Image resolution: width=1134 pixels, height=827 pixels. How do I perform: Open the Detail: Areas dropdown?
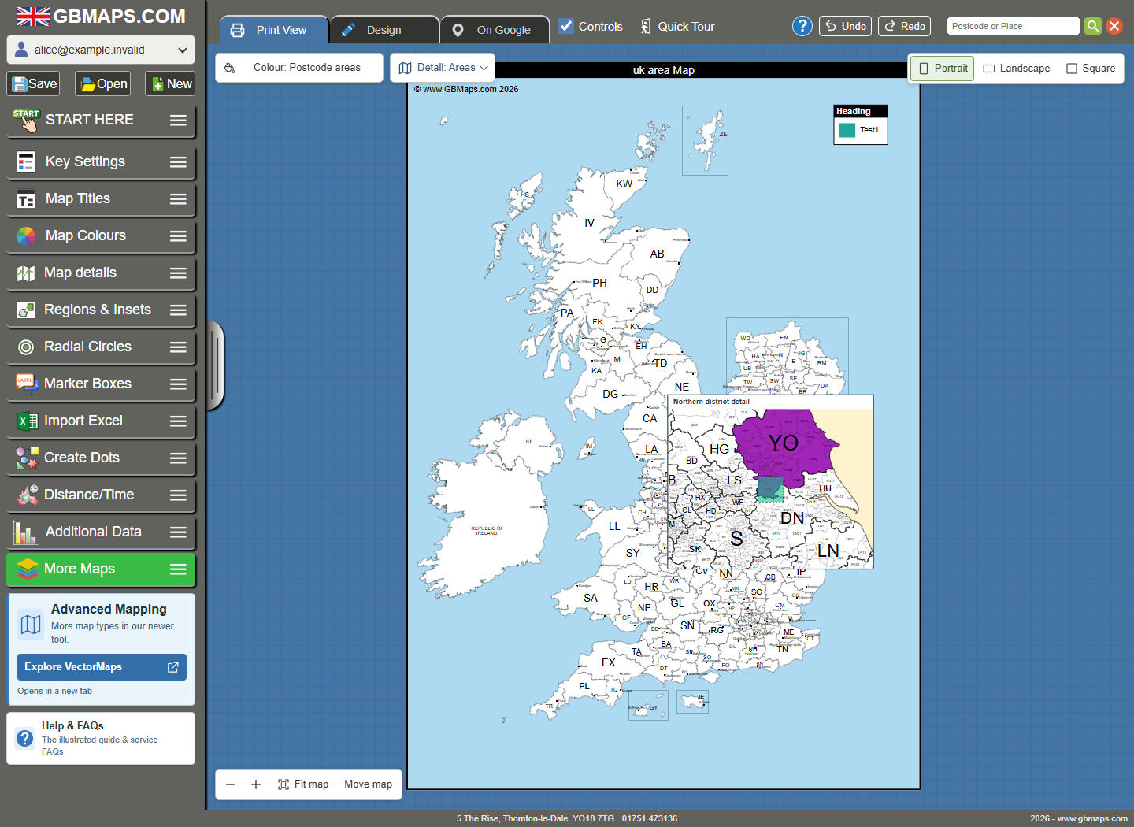pyautogui.click(x=443, y=68)
